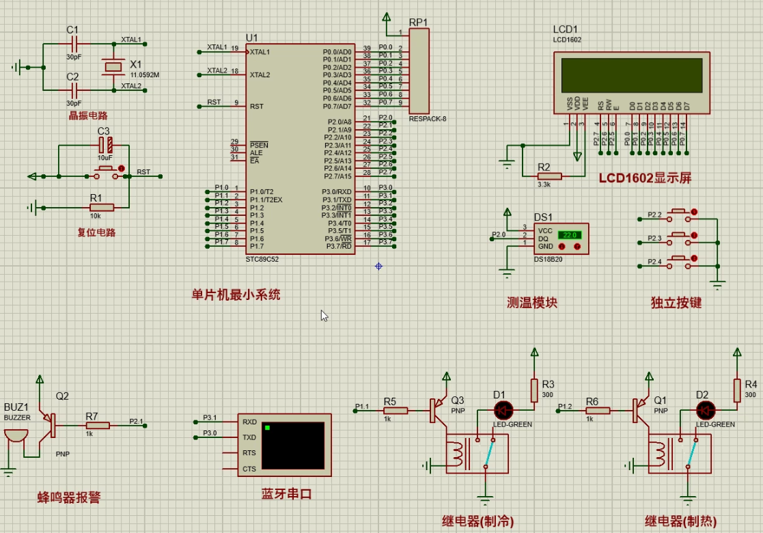Select the RP1 RESPACK-8 resistor pack
763x533 pixels.
click(418, 71)
